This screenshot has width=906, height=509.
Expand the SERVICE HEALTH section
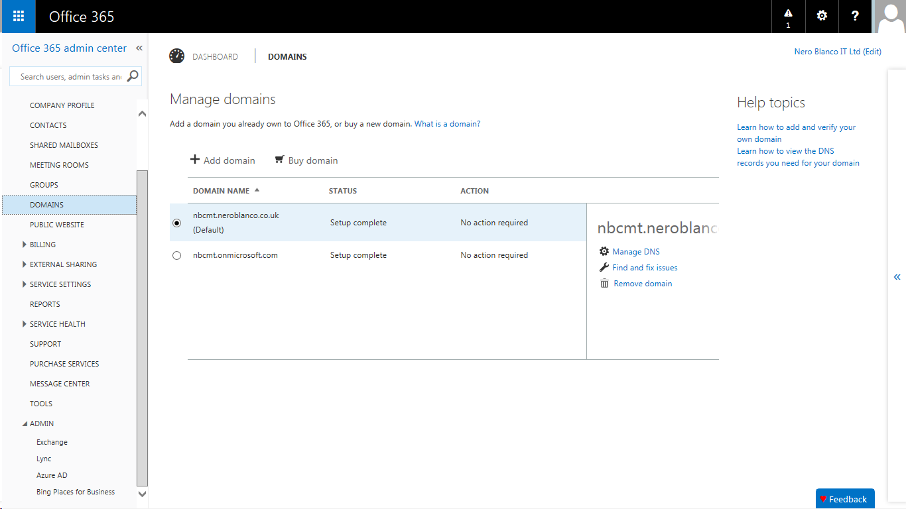[25, 324]
